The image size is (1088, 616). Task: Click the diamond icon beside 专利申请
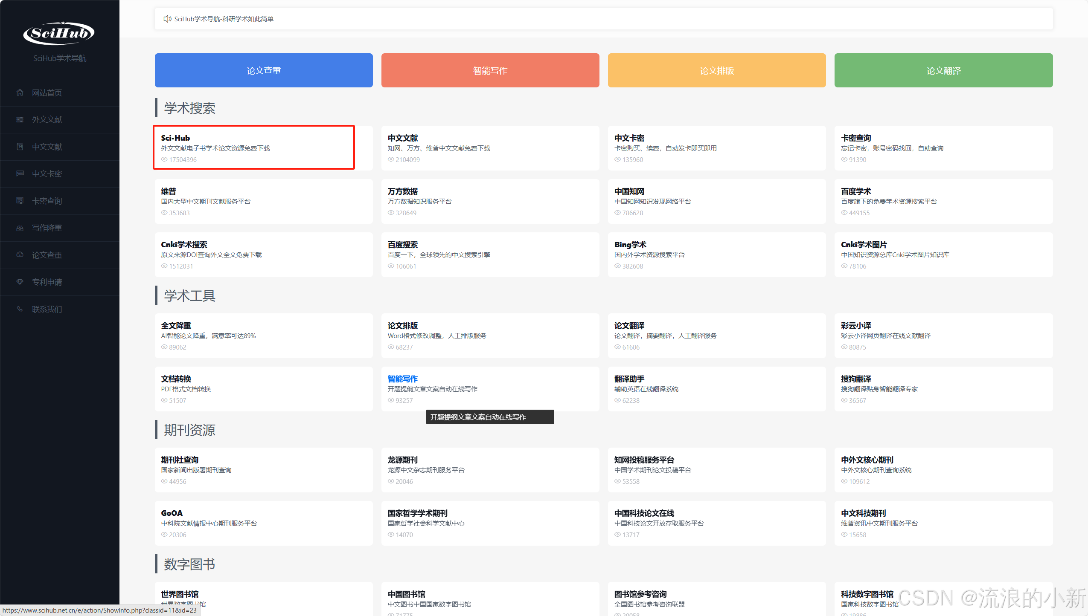pos(20,282)
